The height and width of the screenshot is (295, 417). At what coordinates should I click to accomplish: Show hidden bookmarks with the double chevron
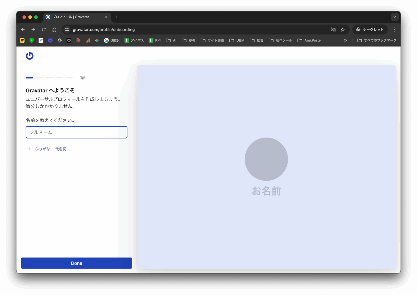point(345,40)
